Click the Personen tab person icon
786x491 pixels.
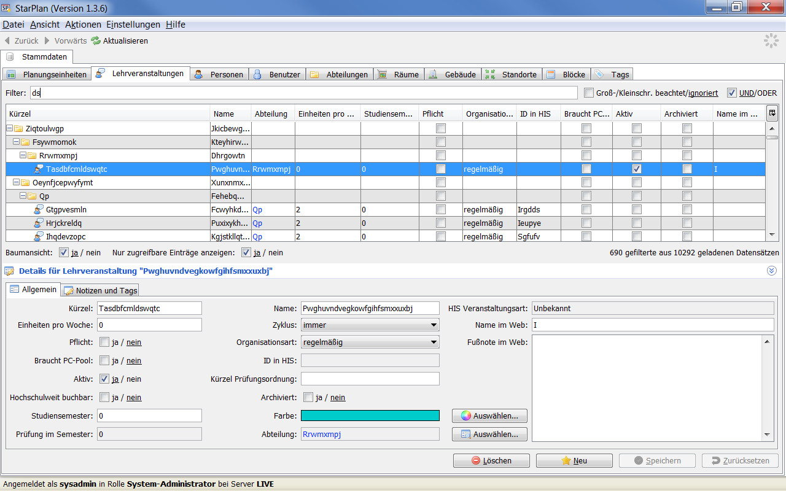pos(198,74)
